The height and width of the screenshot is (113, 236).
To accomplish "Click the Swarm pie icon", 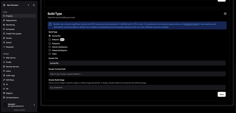I will [4, 42].
